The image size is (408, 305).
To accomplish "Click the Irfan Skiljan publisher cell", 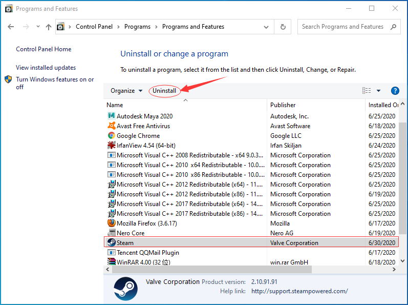I will [x=286, y=146].
